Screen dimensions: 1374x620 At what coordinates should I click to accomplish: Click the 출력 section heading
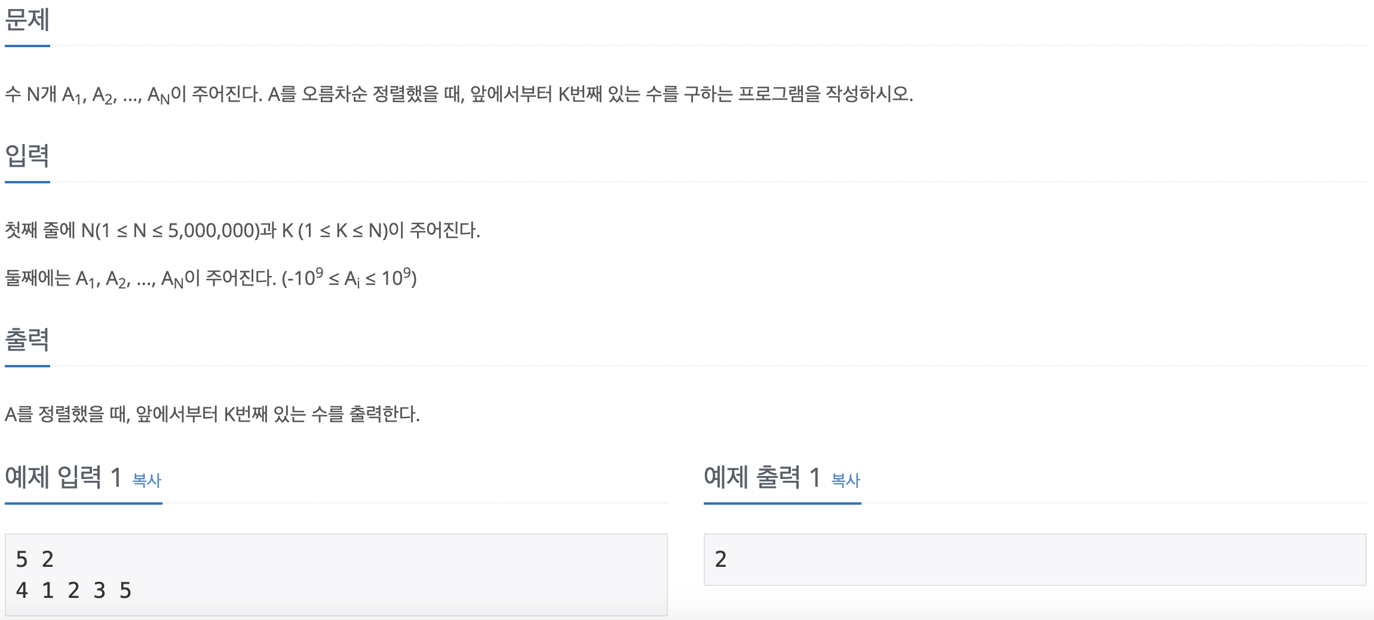[x=26, y=340]
